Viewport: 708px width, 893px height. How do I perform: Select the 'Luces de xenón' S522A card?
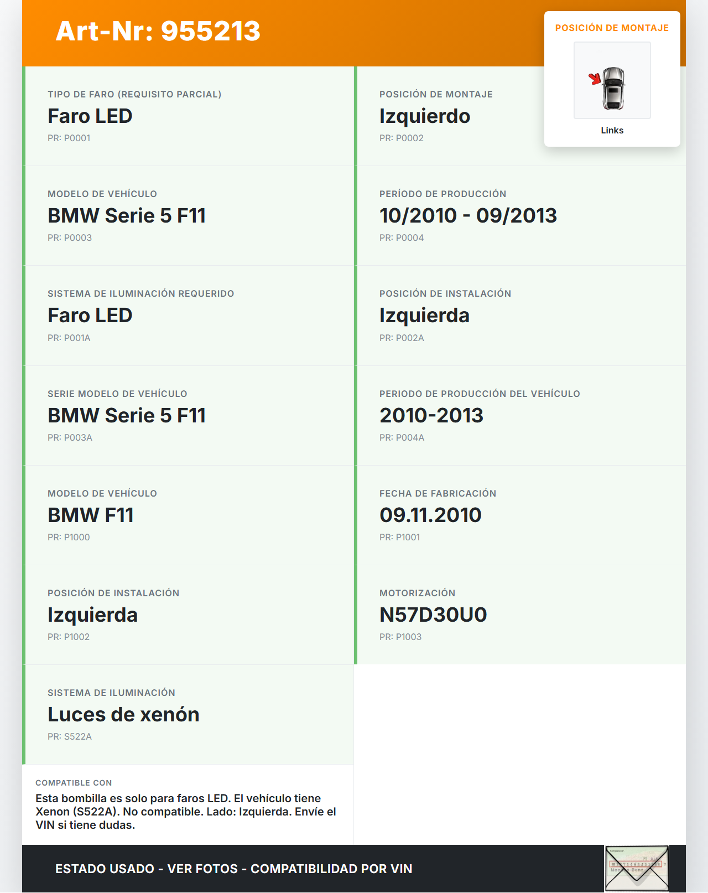pos(188,714)
